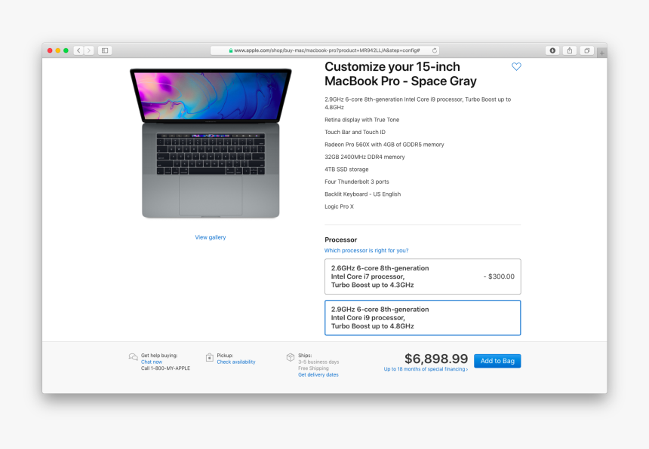
Task: Click the apple.com URL address bar
Action: tap(324, 50)
